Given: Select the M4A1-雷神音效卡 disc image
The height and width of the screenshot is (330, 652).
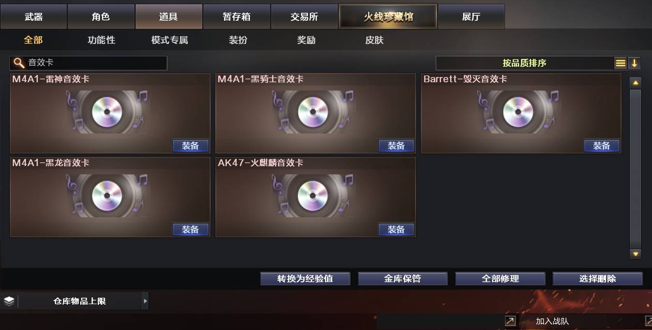Looking at the screenshot, I should pos(108,112).
